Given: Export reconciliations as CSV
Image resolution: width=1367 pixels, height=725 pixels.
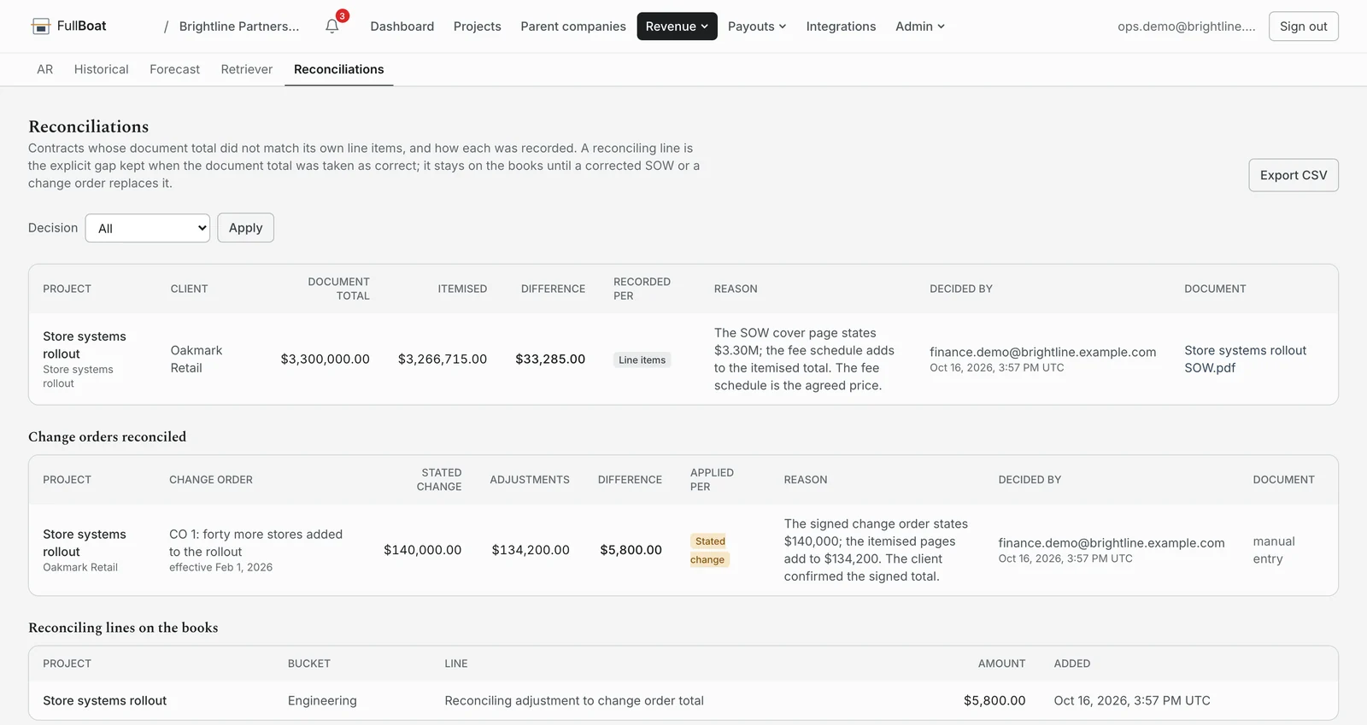Looking at the screenshot, I should coord(1294,175).
